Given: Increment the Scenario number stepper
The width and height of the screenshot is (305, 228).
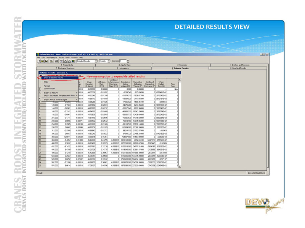Looking at the screenshot, I should click(x=128, y=60).
